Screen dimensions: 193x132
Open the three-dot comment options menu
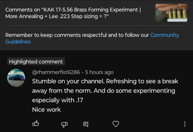pos(185,124)
